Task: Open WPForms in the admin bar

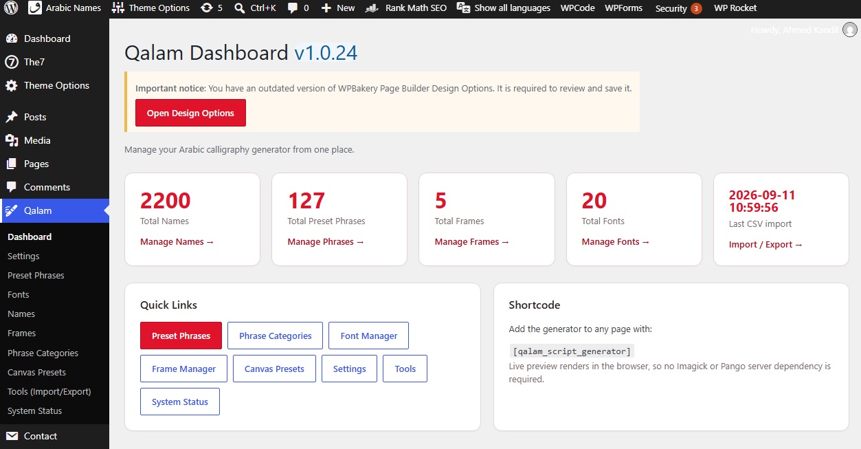Action: (x=624, y=8)
